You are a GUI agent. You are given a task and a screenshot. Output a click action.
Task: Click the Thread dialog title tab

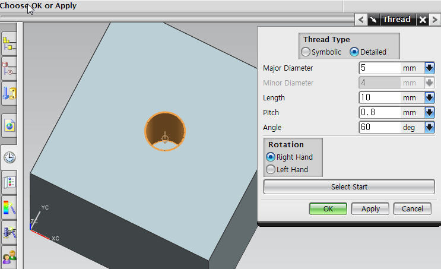pyautogui.click(x=396, y=20)
